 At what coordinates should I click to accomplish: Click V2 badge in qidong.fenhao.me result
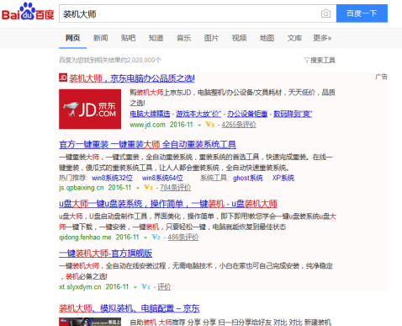click(x=156, y=237)
